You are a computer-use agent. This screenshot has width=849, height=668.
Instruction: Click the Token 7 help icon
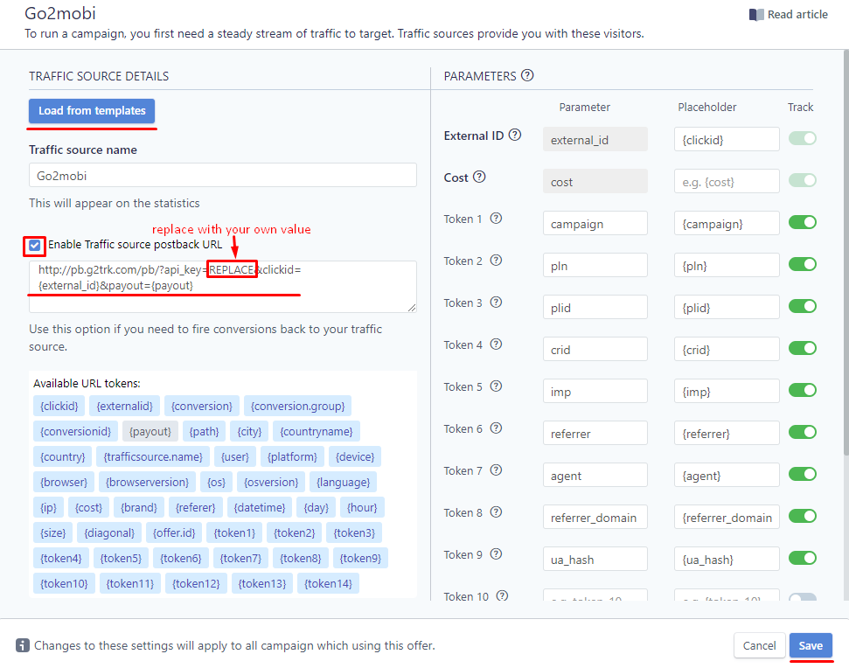(496, 470)
